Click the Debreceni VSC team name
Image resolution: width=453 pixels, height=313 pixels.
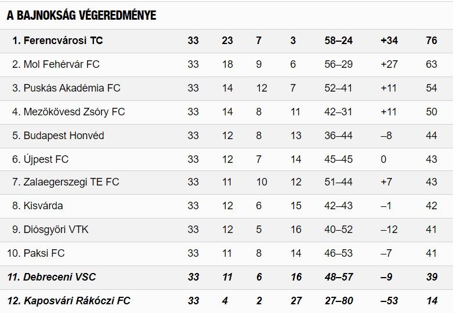tap(59, 277)
